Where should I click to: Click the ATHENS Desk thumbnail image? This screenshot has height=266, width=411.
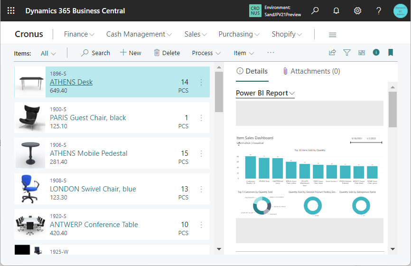(x=30, y=82)
